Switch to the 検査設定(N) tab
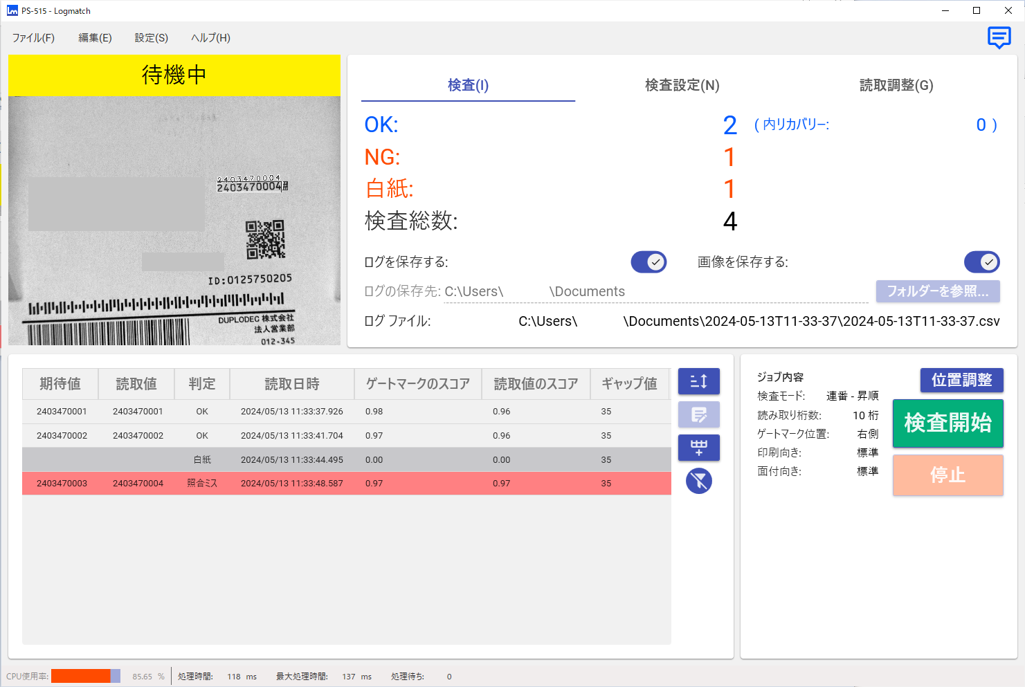 [x=682, y=85]
